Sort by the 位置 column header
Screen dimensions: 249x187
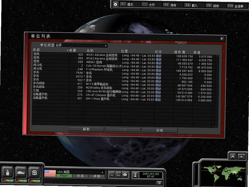pos(124,51)
